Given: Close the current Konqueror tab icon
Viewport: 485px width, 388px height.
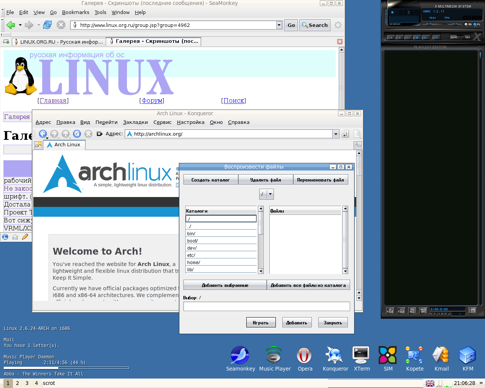Looking at the screenshot, I should click(358, 145).
